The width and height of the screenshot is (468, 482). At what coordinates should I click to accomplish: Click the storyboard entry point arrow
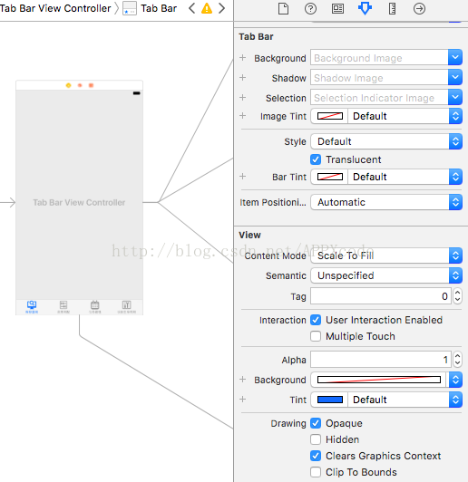(x=7, y=202)
